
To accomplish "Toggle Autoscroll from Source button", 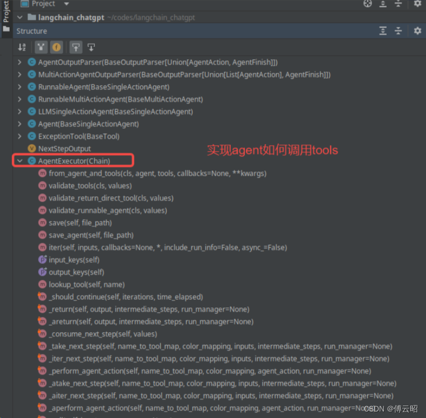I will click(91, 47).
